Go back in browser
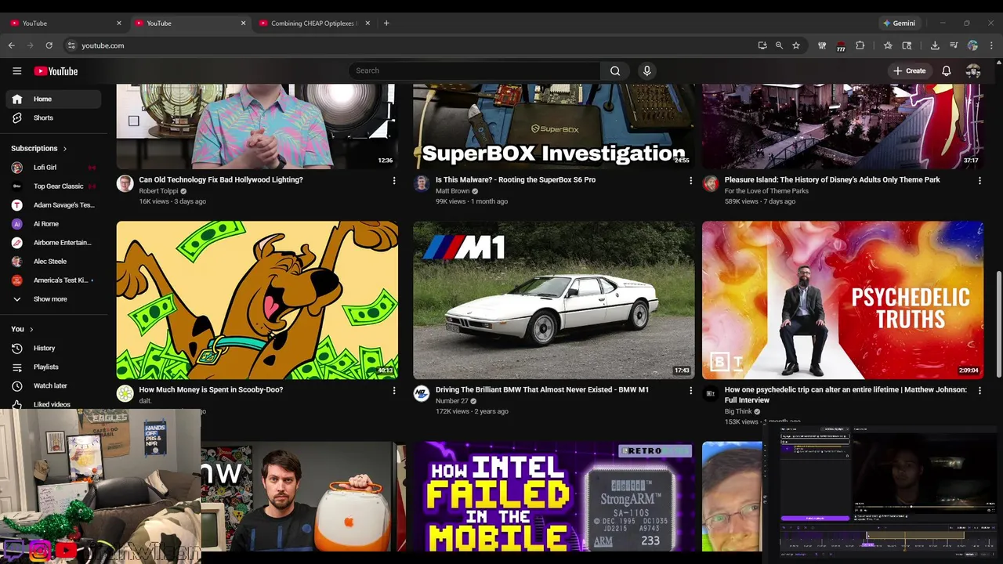 pos(12,45)
